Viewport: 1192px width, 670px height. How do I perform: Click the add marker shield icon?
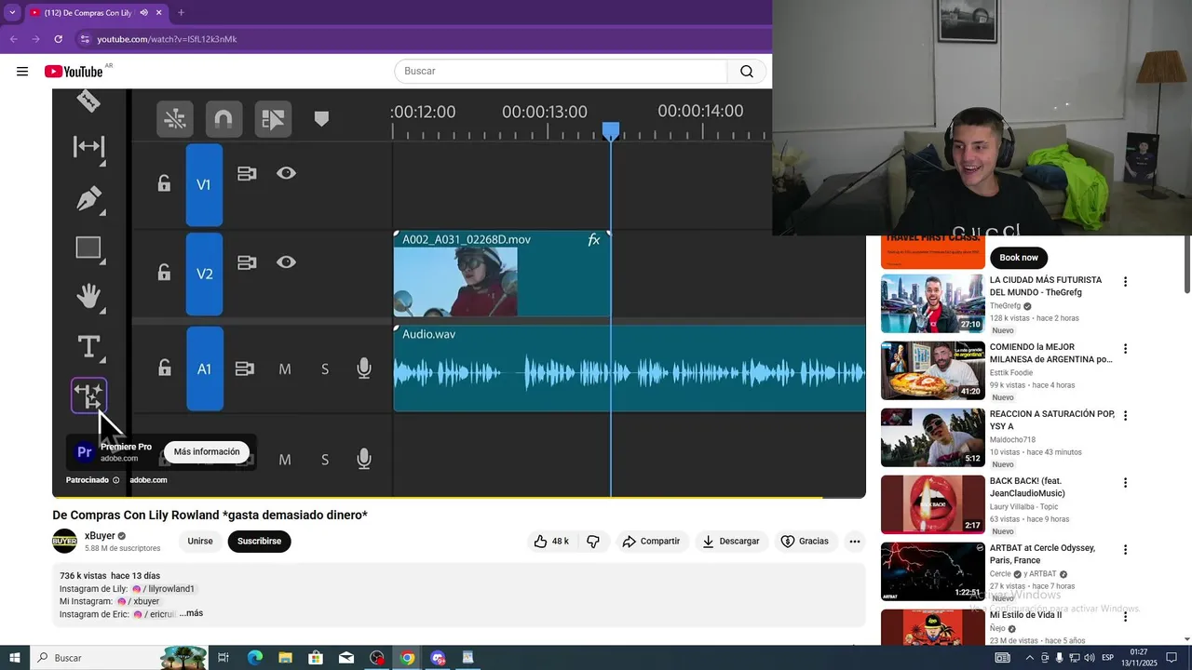coord(321,119)
